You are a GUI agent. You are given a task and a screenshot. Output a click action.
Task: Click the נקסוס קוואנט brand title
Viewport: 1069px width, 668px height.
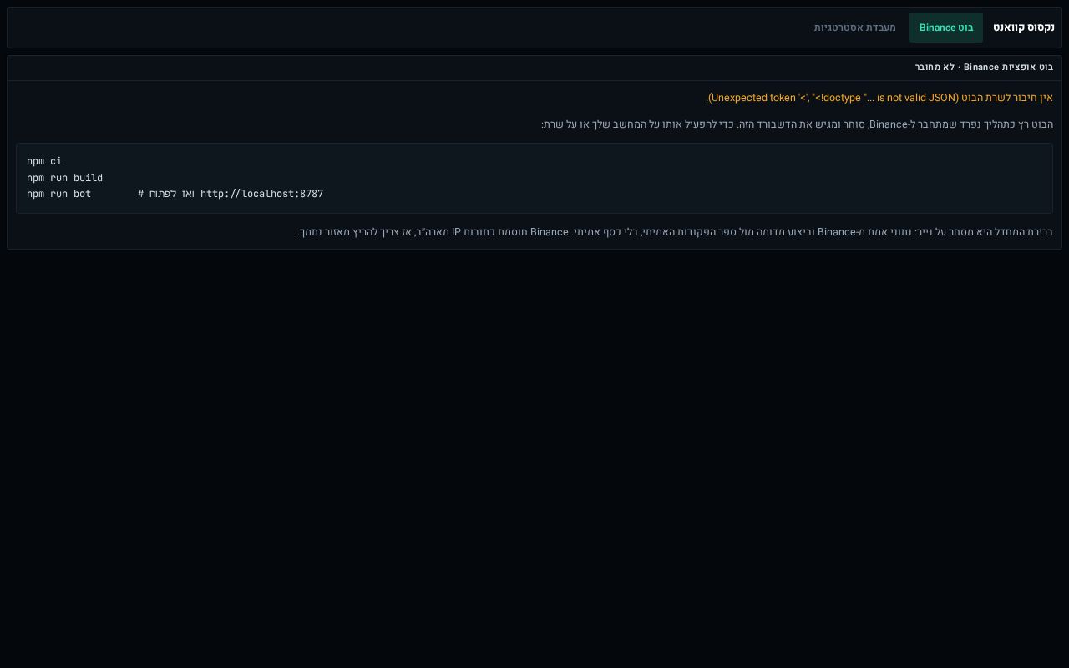tap(1024, 28)
